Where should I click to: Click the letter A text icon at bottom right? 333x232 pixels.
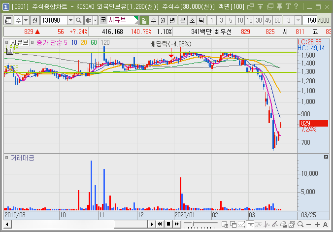pyautogui.click(x=325, y=224)
